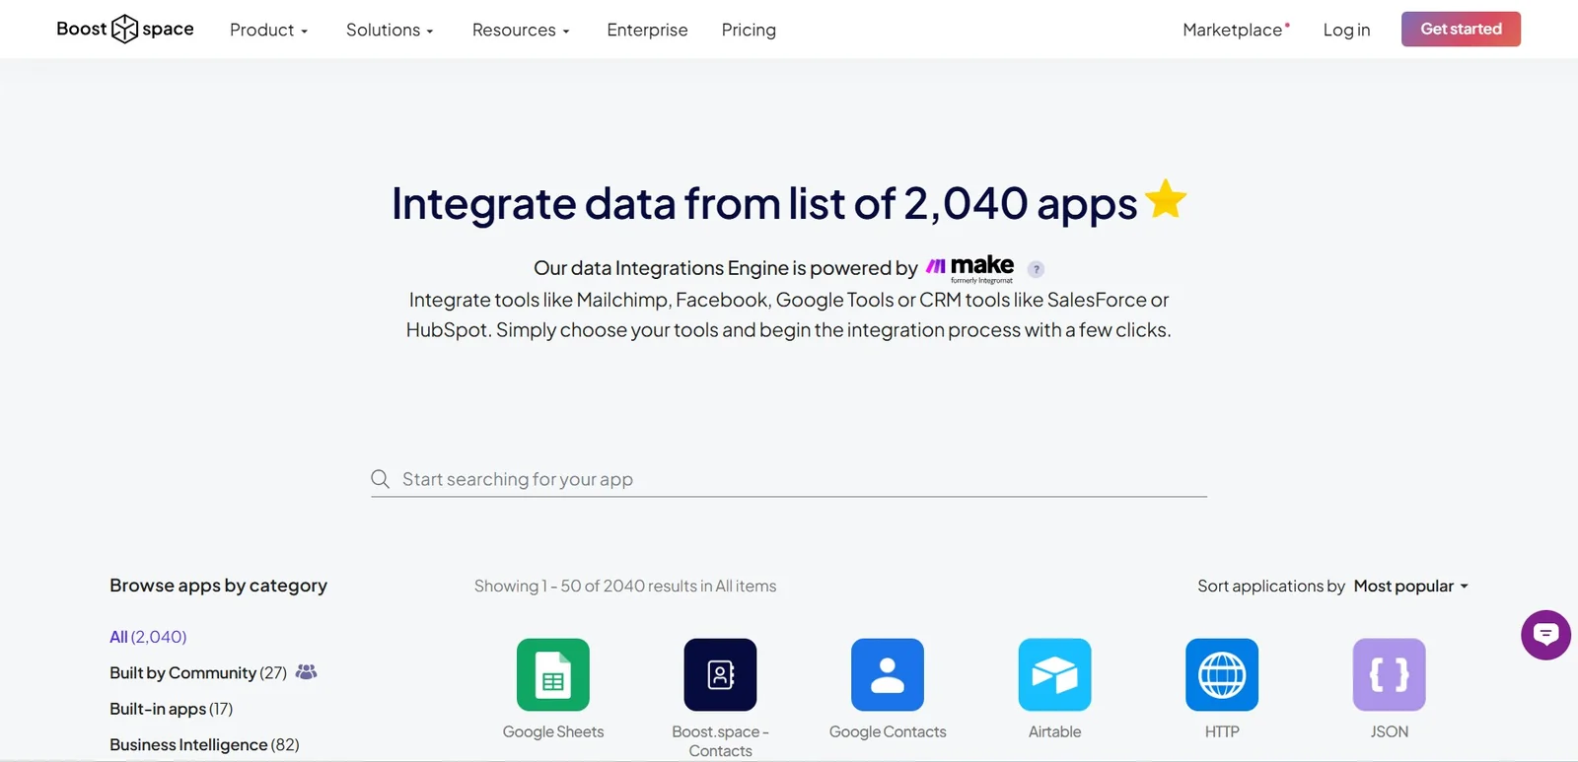Select the JSON curly braces icon
Viewport: 1578px width, 762px height.
pos(1390,674)
